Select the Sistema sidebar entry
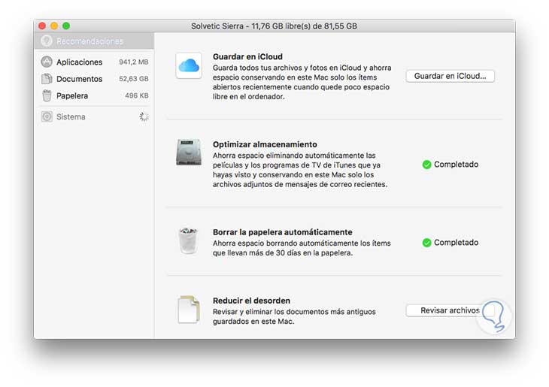 (x=71, y=117)
